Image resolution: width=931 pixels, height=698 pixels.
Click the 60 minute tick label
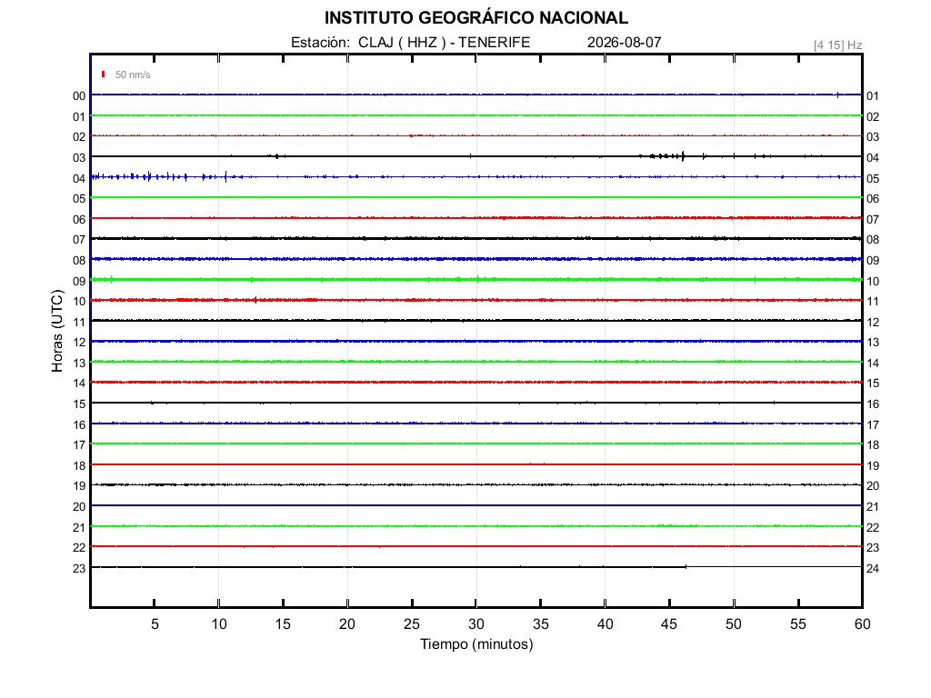[862, 623]
